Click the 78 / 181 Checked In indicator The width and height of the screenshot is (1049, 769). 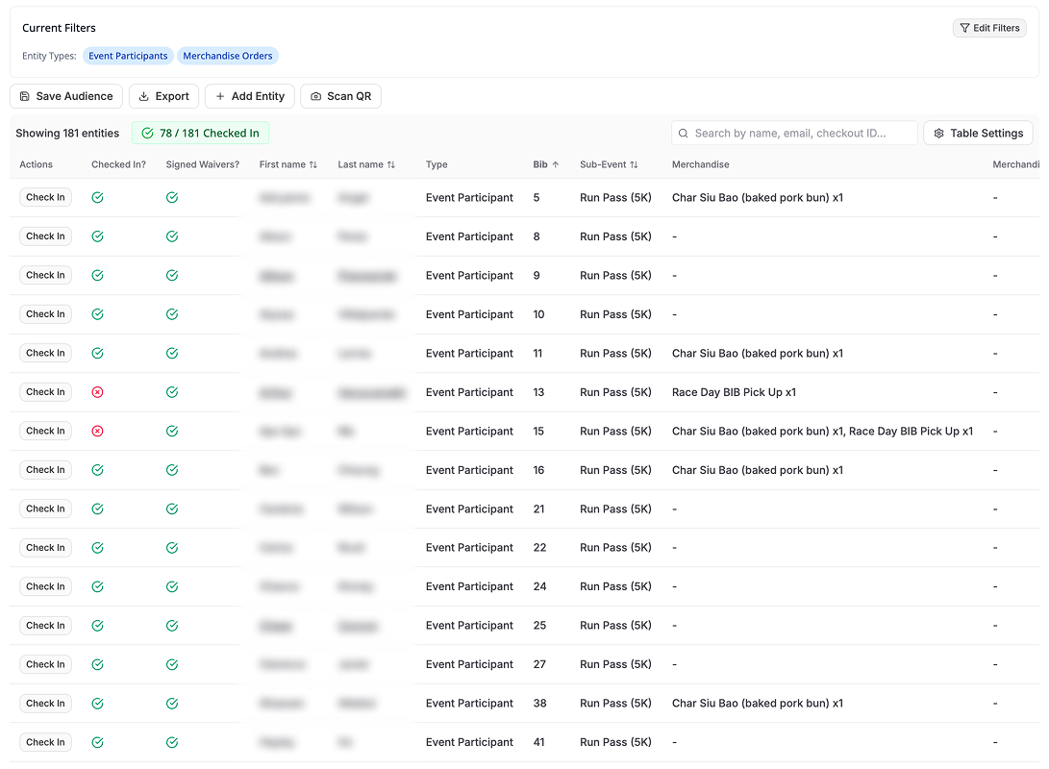(x=200, y=134)
